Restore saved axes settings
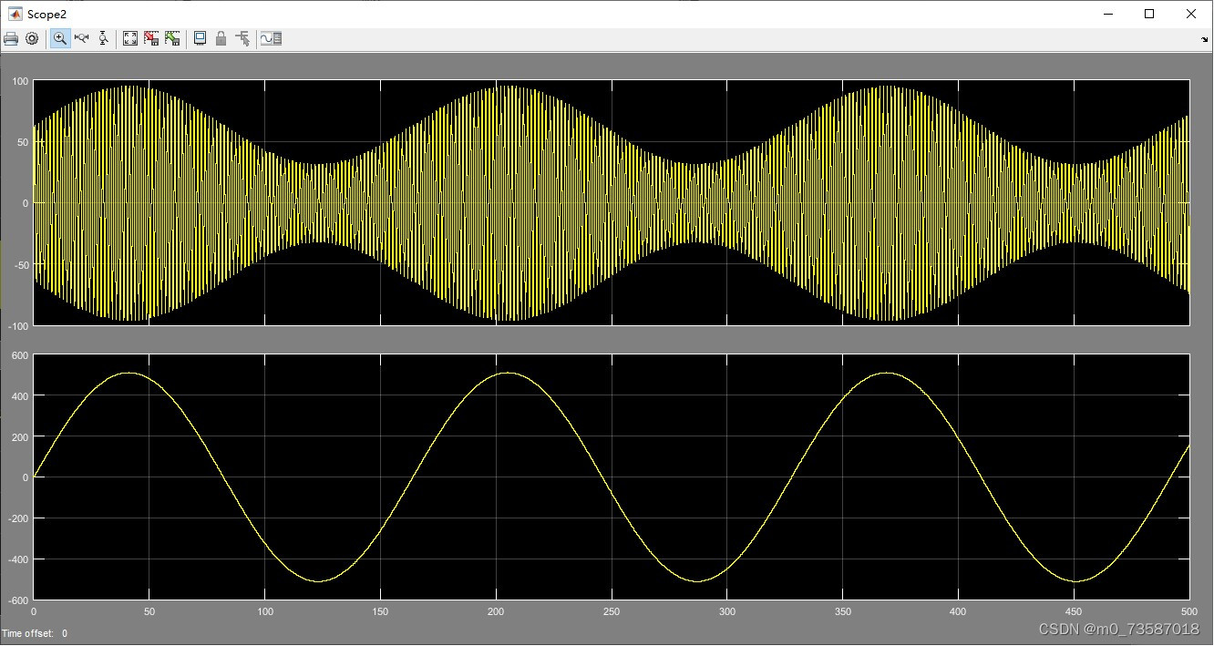Screen dimensions: 1214x646 click(x=171, y=38)
